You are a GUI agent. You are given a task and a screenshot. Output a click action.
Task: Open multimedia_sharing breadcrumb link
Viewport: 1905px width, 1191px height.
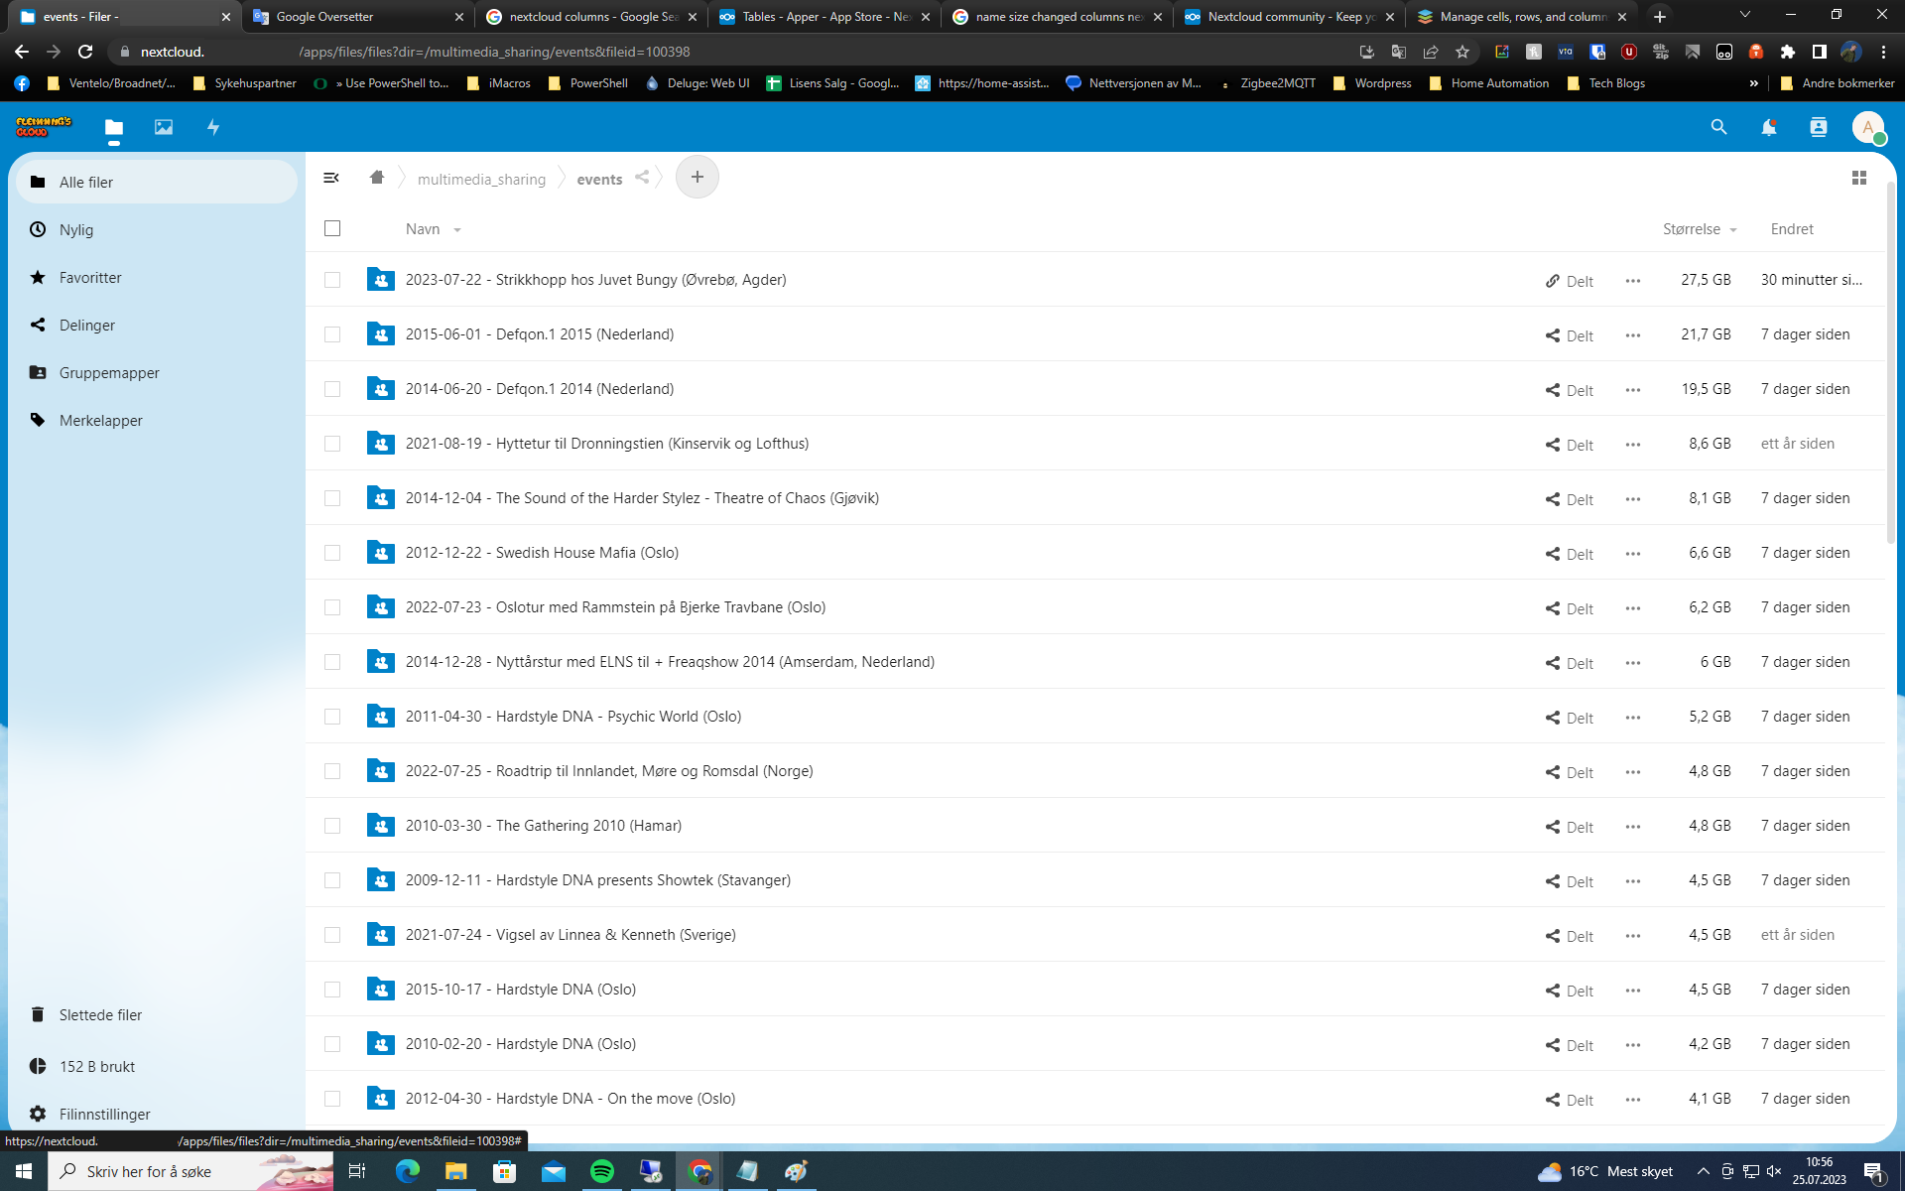pyautogui.click(x=481, y=180)
